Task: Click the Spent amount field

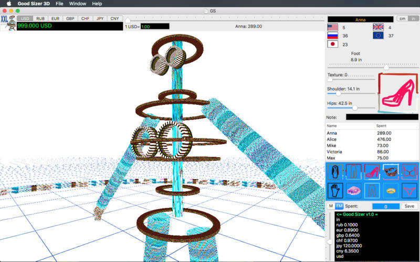Action: click(386, 206)
